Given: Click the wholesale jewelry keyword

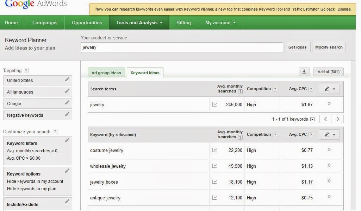Looking at the screenshot, I should (108, 166).
